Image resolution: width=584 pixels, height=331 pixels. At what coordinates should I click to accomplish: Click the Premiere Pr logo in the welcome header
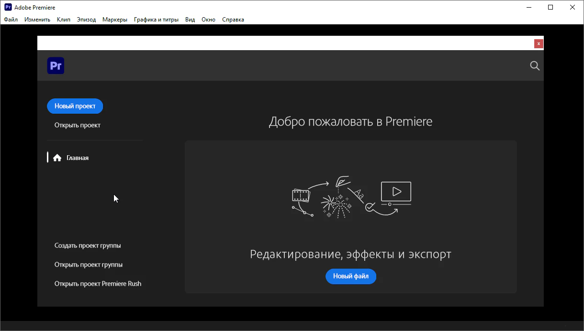[x=56, y=66]
